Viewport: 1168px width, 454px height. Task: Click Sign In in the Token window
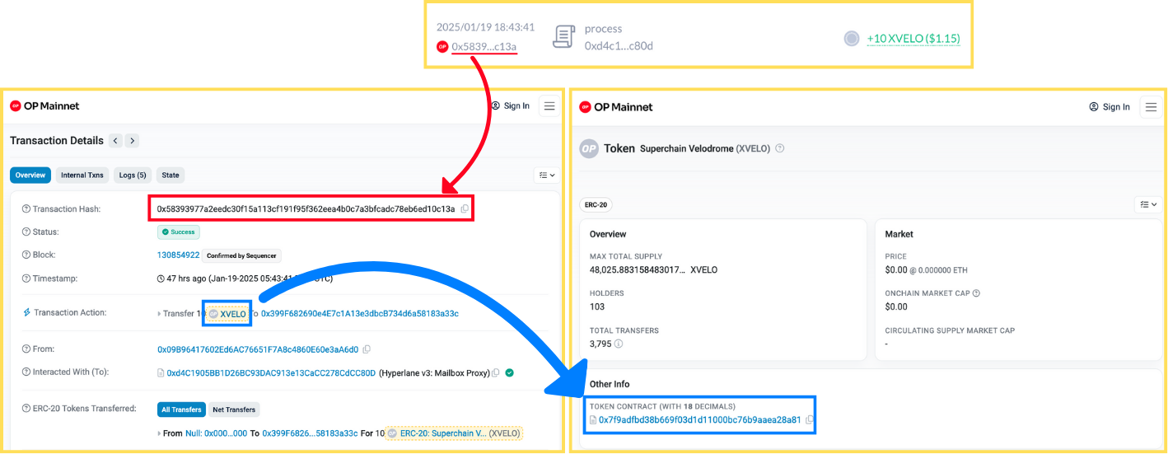click(1110, 107)
